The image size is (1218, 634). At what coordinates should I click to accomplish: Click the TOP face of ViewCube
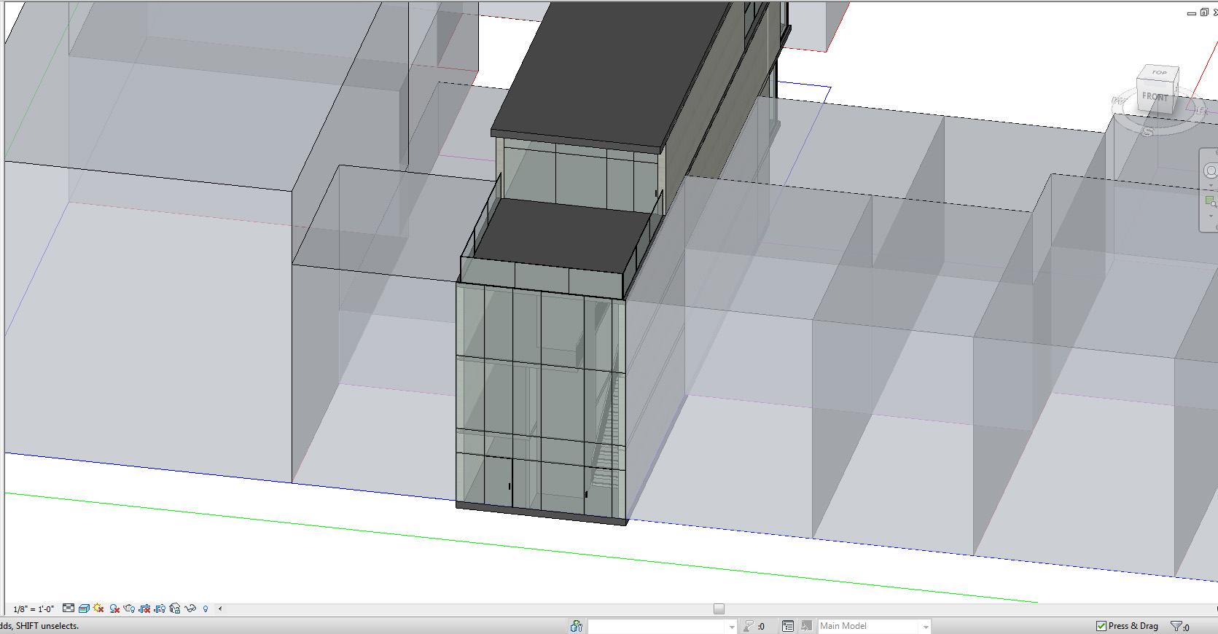click(x=1159, y=73)
